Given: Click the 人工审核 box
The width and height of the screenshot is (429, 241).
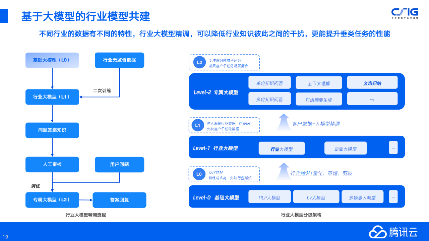Looking at the screenshot, I should (52, 165).
